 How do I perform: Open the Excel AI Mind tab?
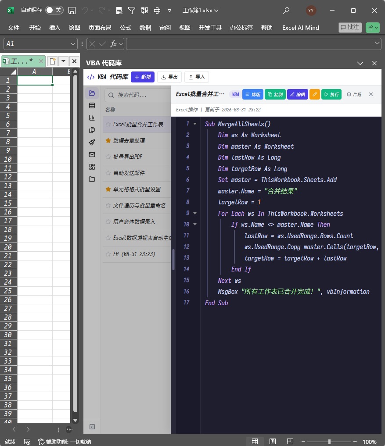click(x=301, y=28)
